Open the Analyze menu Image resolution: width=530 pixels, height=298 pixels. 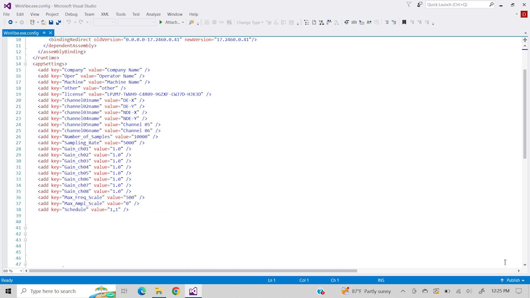[x=153, y=14]
